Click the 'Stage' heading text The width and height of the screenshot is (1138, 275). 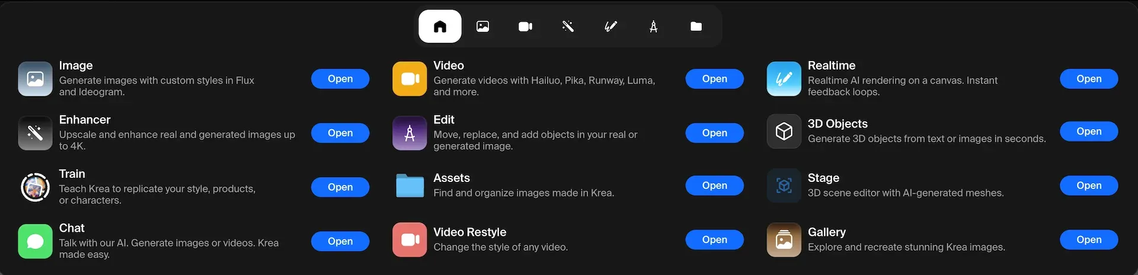pos(823,178)
